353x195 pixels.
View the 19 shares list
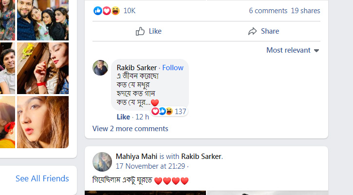pos(306,11)
